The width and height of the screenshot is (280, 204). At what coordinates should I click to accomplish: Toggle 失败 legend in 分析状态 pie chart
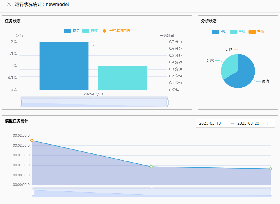[x=238, y=32]
